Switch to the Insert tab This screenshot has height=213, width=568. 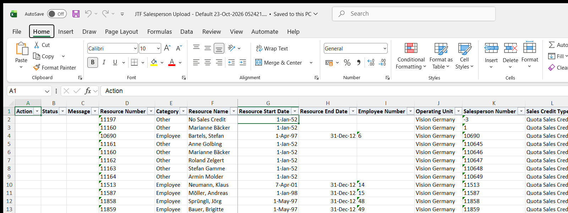(66, 32)
